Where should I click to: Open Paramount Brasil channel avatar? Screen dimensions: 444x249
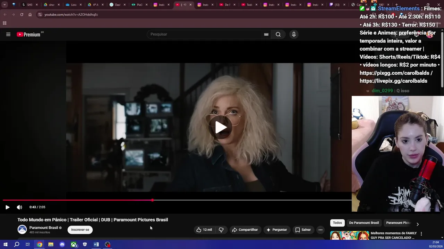[x=22, y=230]
